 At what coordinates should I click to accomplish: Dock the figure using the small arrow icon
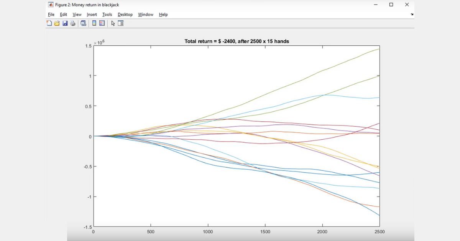tap(412, 15)
